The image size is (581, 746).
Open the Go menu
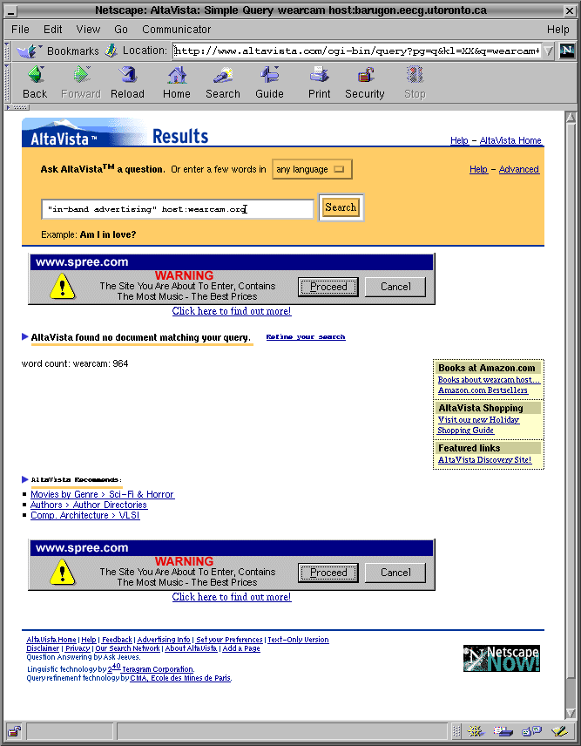click(121, 30)
